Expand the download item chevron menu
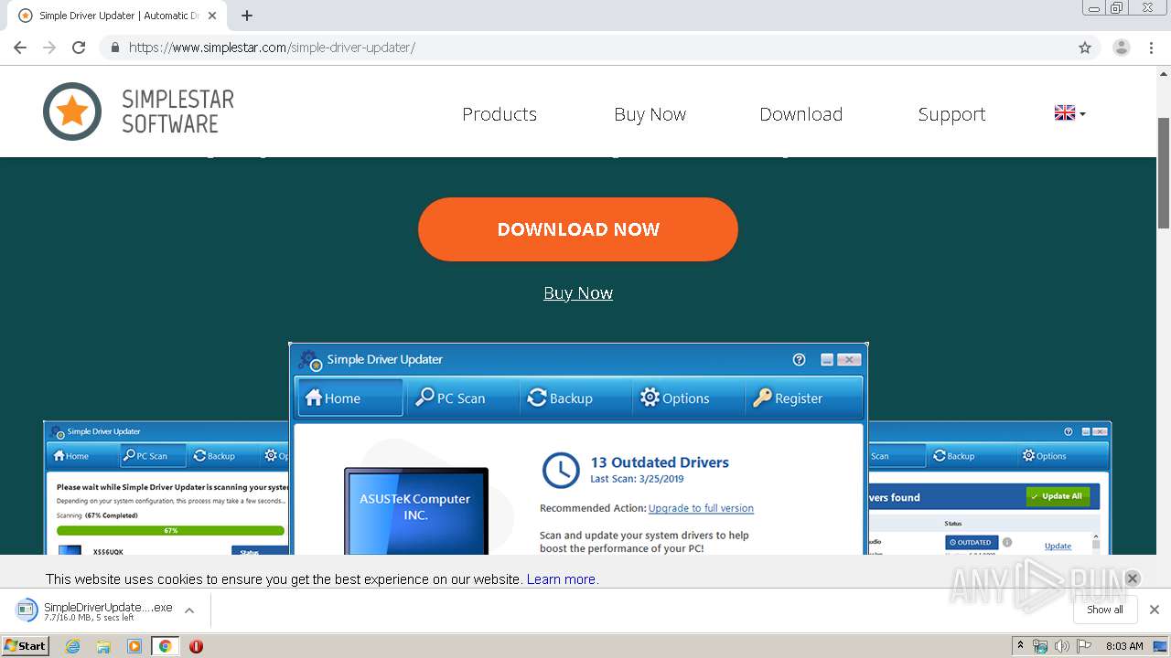 [x=189, y=610]
